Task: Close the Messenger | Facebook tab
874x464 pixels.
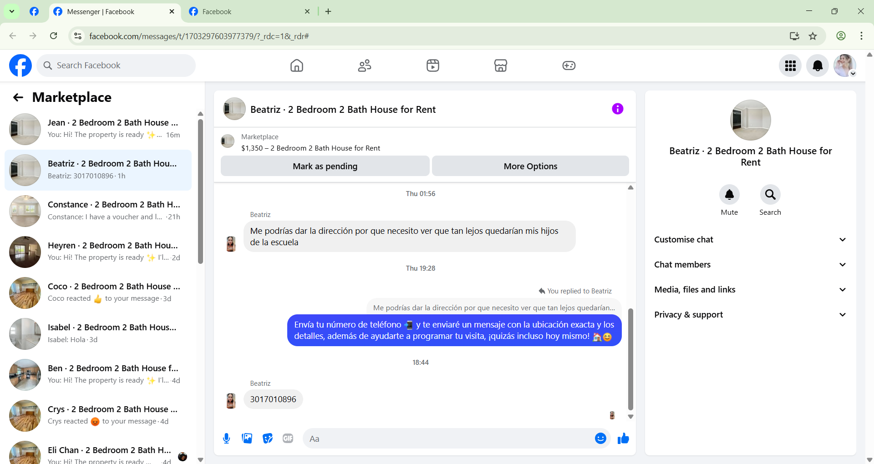Action: coord(172,12)
